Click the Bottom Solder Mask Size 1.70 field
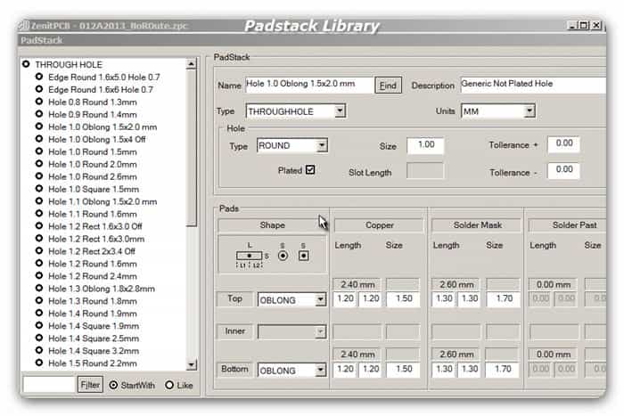Screen dimensions: 624x416 tap(503, 370)
